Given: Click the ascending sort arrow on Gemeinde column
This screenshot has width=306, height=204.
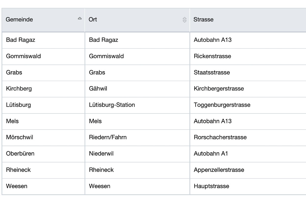Looking at the screenshot, I should (x=79, y=18).
